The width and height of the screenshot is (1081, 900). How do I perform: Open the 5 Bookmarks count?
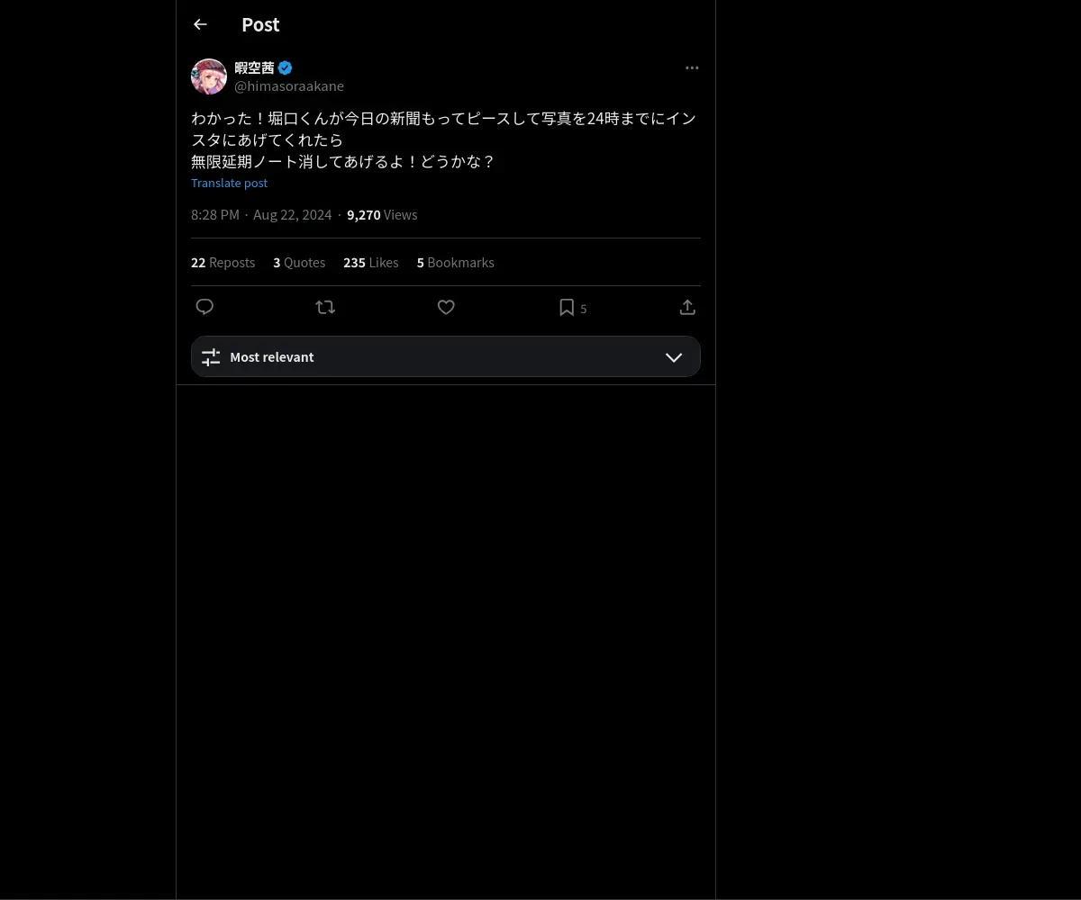click(x=455, y=263)
